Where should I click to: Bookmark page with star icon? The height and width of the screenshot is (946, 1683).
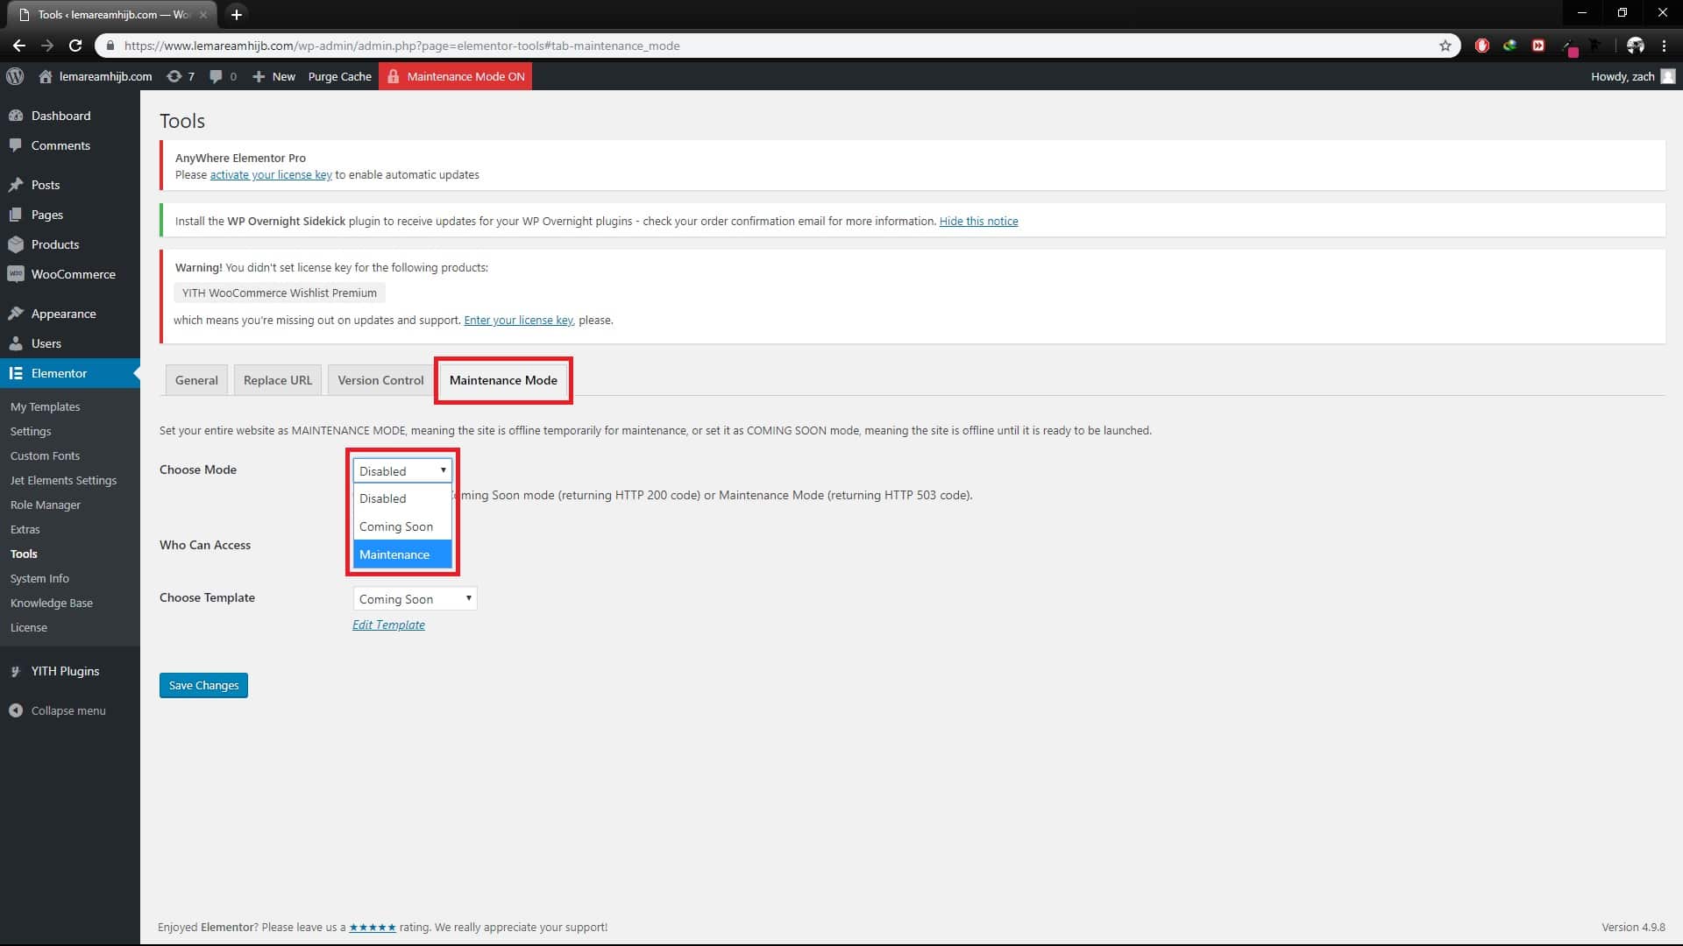point(1445,46)
